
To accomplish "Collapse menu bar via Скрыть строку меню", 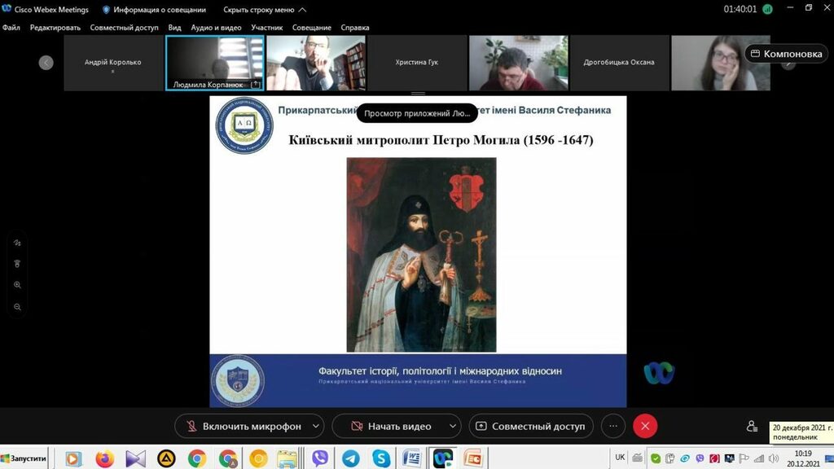I will tap(264, 10).
